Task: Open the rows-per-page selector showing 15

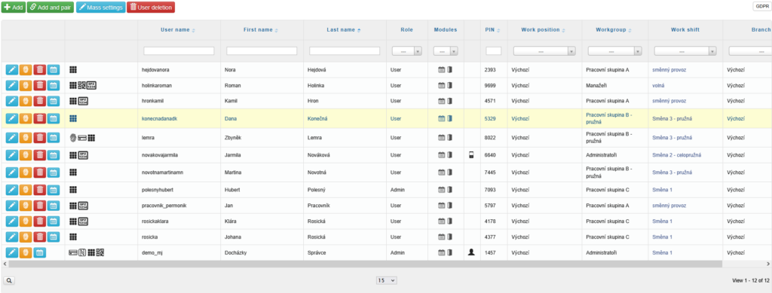Action: 387,280
